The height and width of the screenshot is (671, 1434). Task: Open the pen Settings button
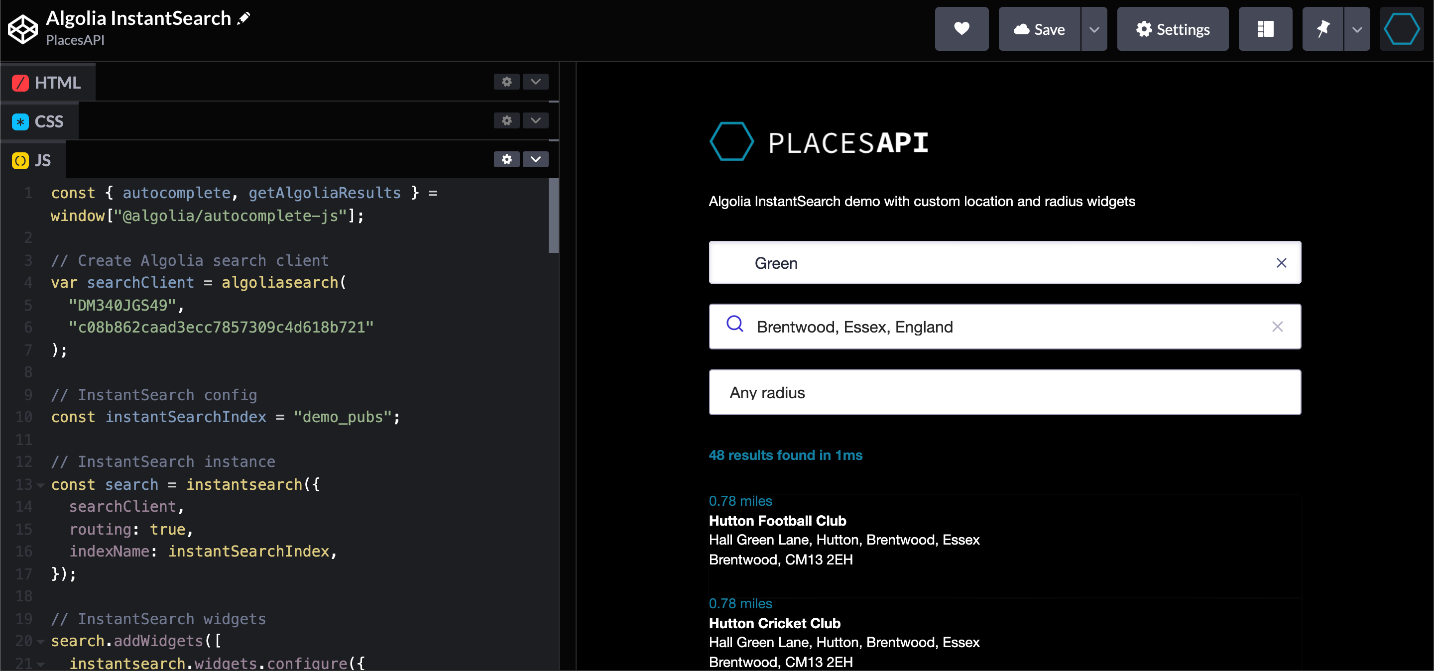pos(1173,29)
